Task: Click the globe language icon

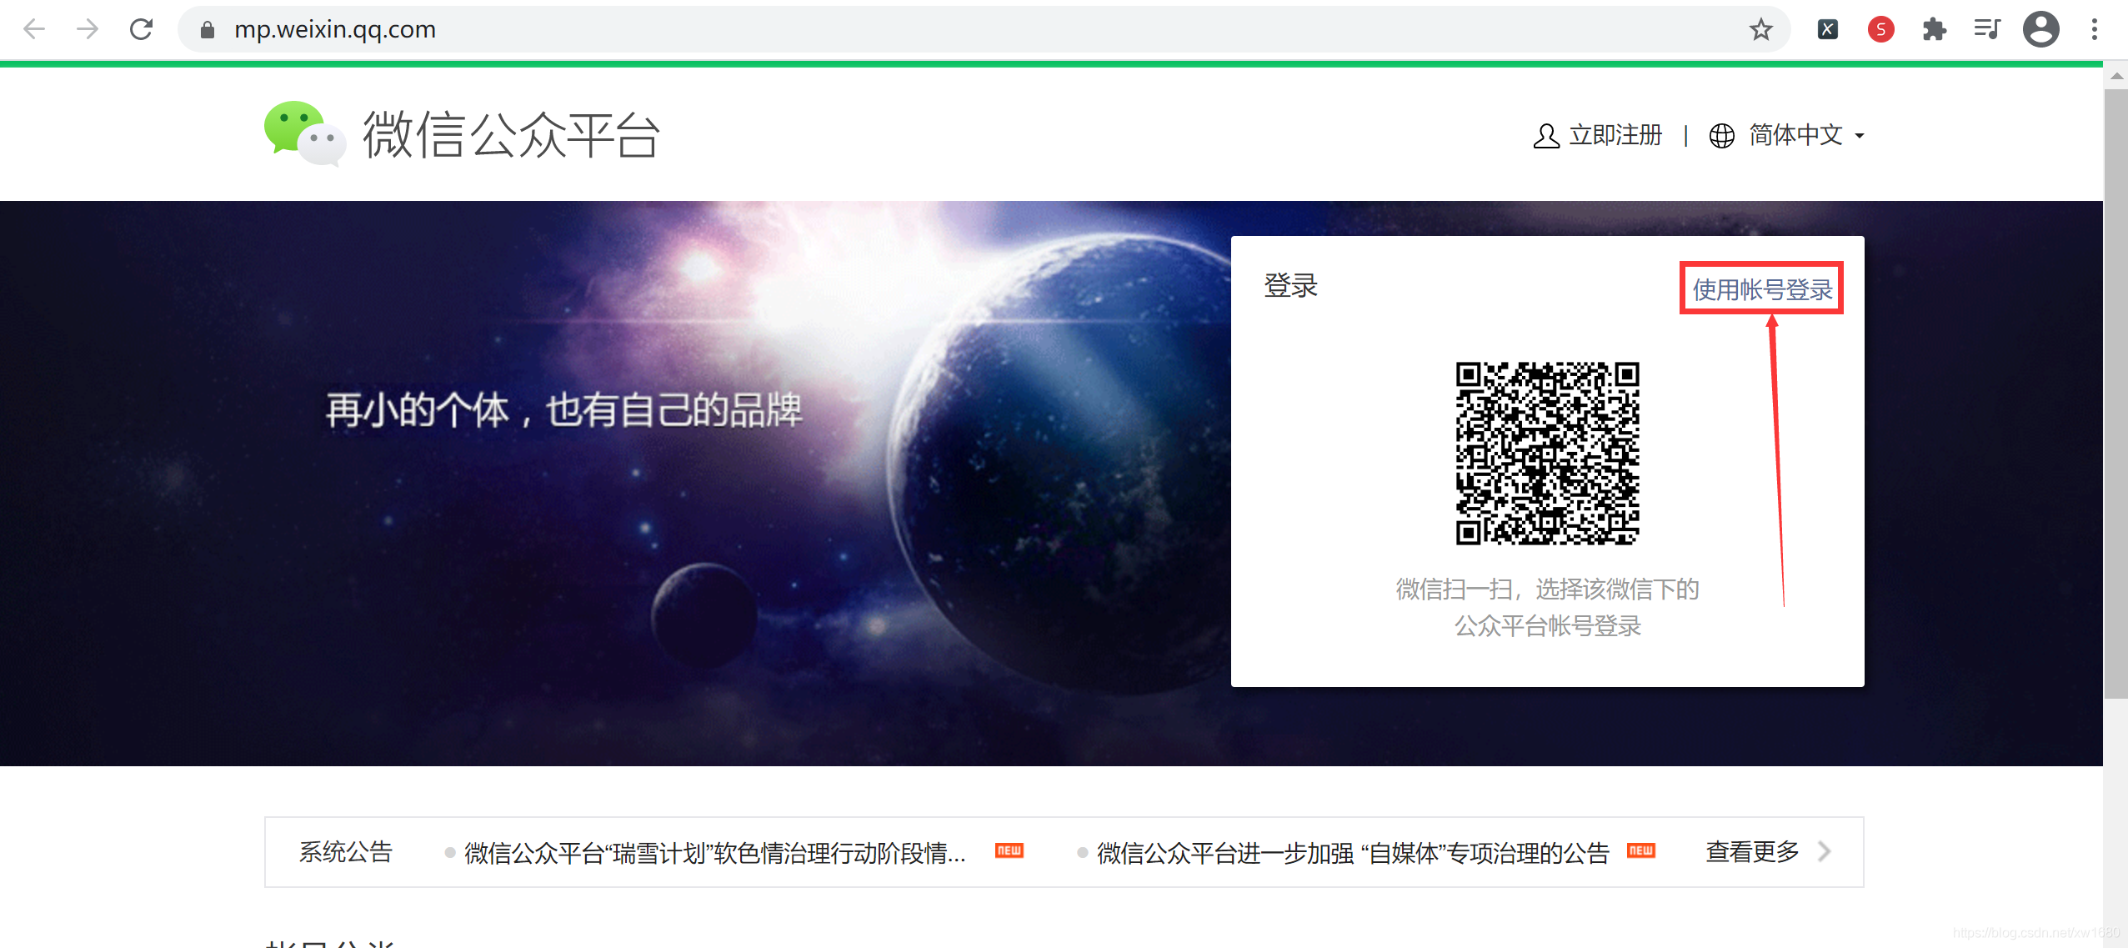Action: (x=1722, y=136)
